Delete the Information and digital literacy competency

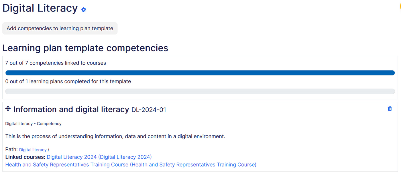[390, 109]
